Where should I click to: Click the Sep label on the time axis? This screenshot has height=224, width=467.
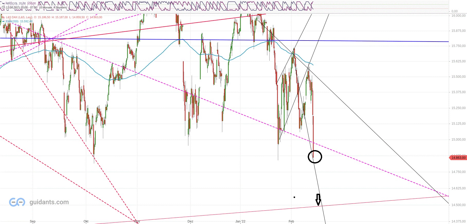[33, 221]
